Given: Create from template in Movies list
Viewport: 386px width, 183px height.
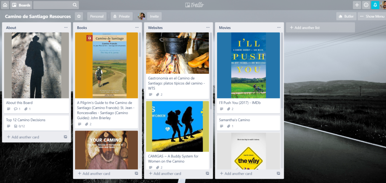Looking at the screenshot, I should click(x=278, y=174).
